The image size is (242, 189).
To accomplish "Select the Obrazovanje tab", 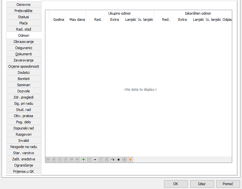I will click(x=23, y=42).
